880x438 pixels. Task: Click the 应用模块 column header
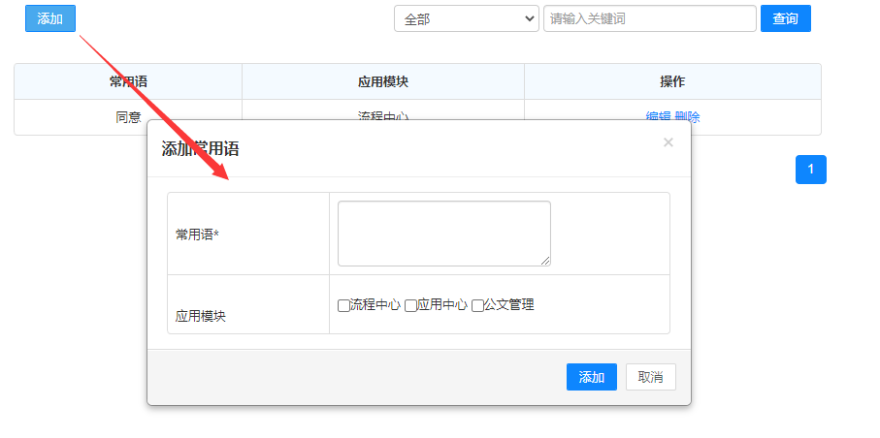383,81
